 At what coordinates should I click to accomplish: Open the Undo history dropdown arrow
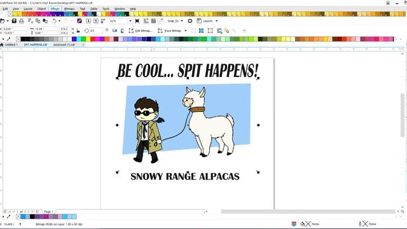59,21
